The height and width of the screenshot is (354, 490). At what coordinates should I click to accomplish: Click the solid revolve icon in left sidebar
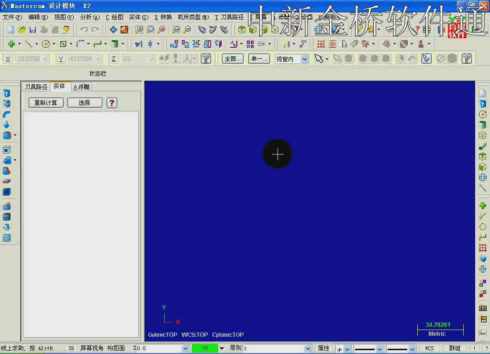pyautogui.click(x=7, y=104)
